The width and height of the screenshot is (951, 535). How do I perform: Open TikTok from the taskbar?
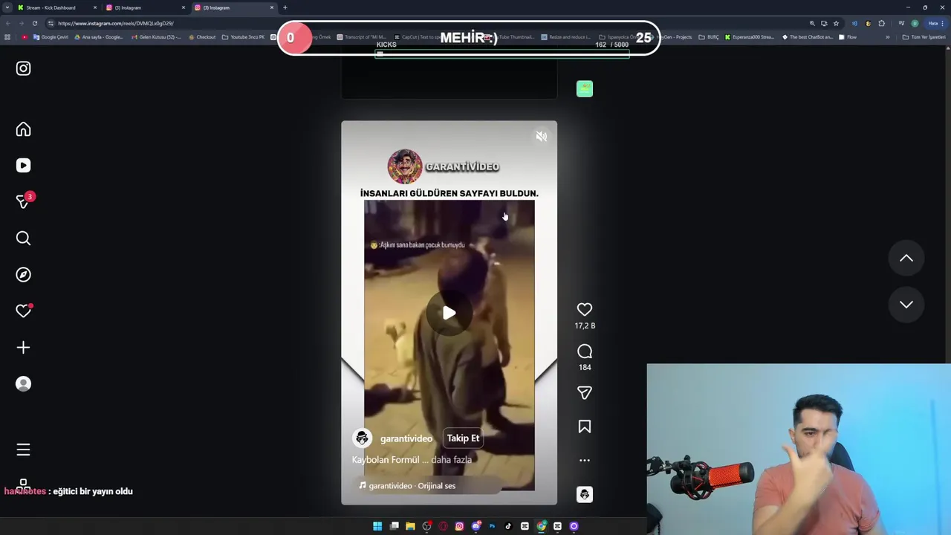click(x=508, y=526)
